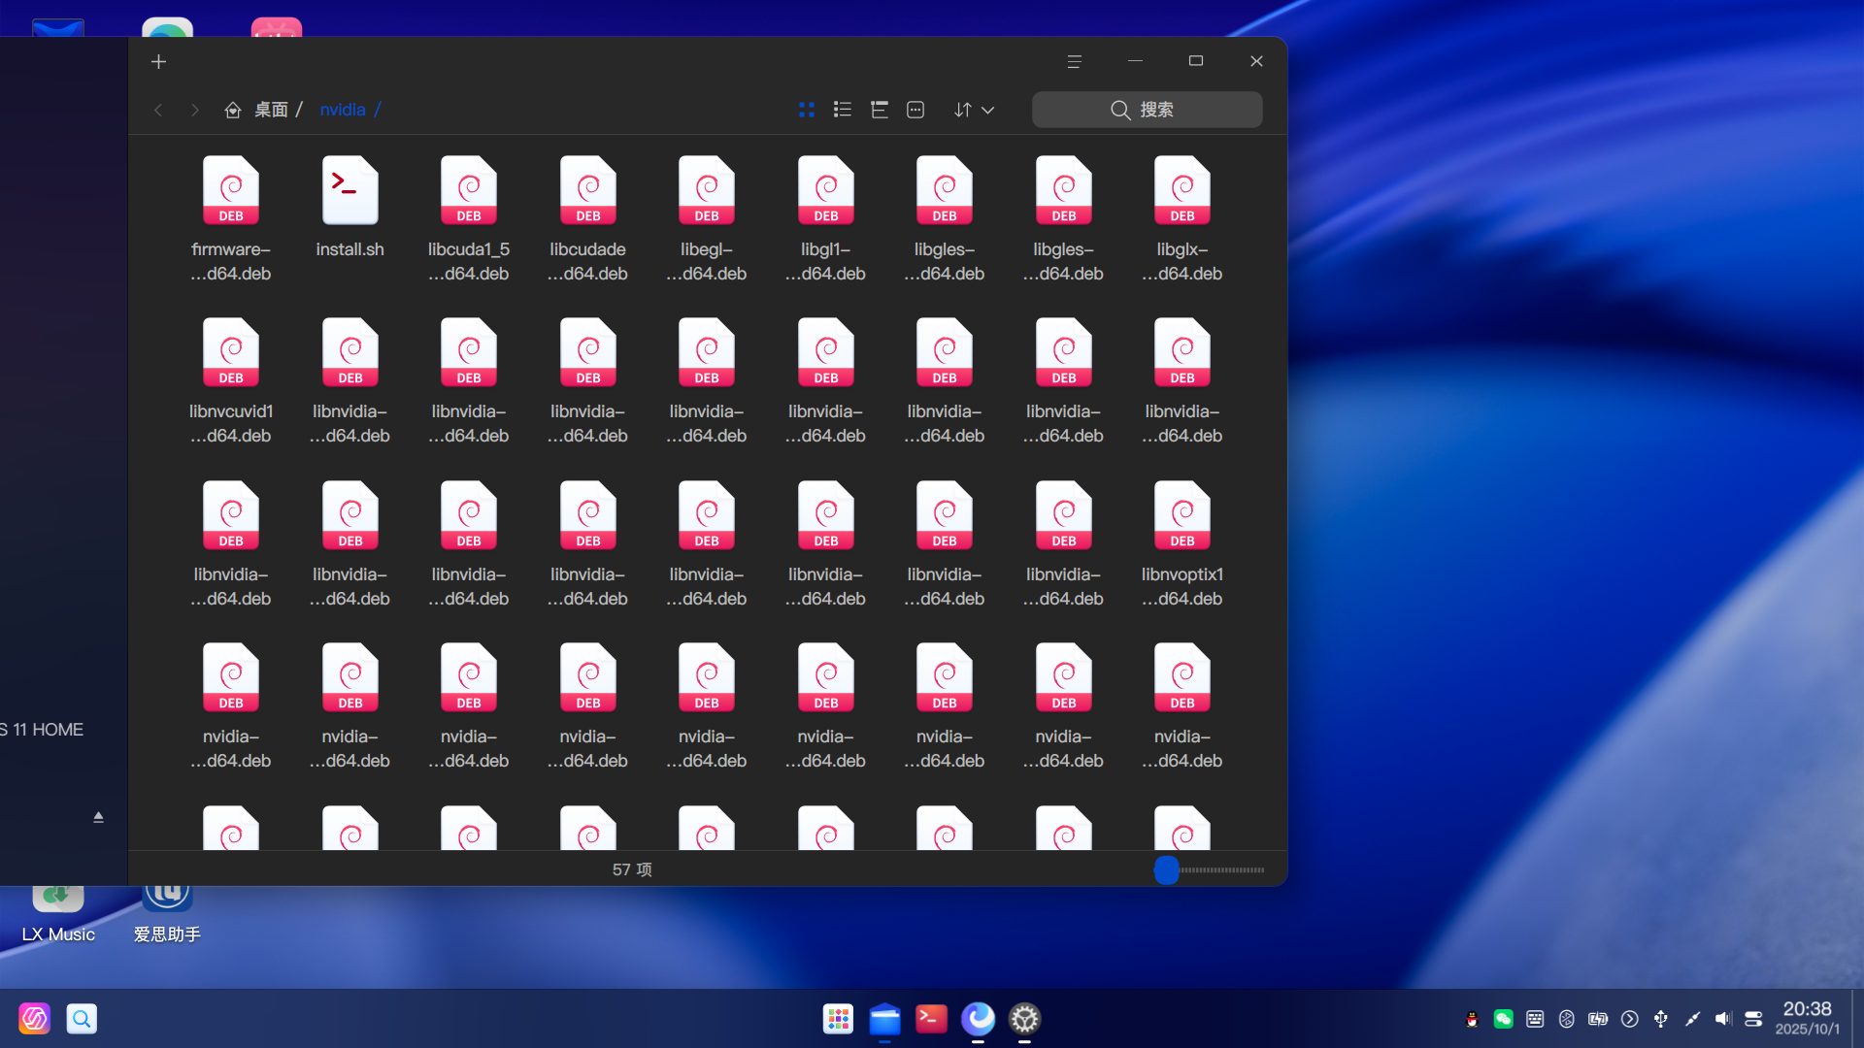Select the libcuda1_5 deb file
Viewport: 1864px width, 1048px height.
tap(469, 219)
